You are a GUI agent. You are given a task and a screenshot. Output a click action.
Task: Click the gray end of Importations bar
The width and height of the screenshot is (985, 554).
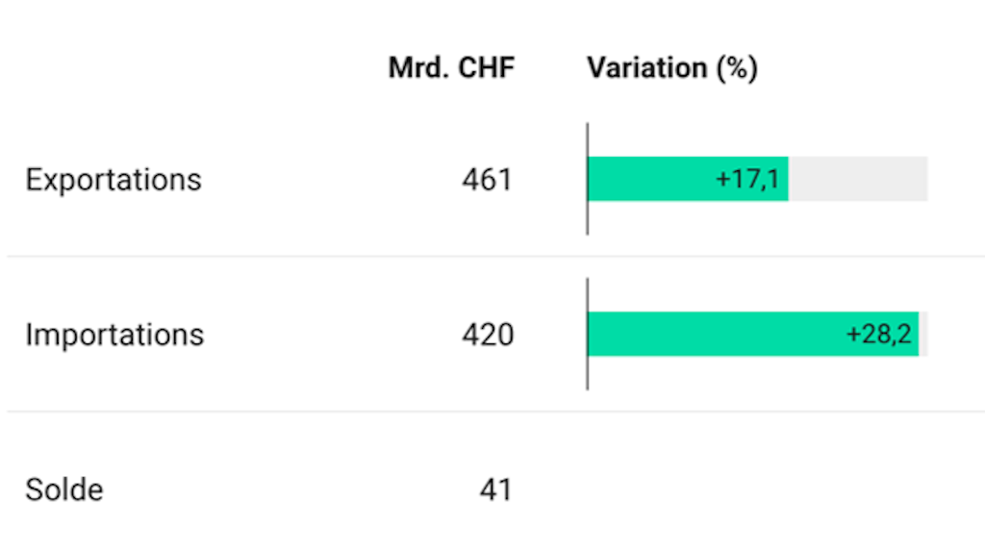pyautogui.click(x=923, y=334)
